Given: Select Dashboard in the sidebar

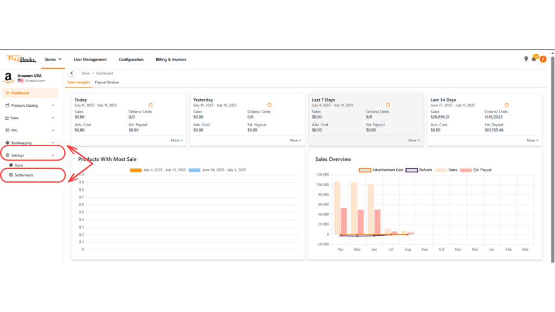Looking at the screenshot, I should coord(30,93).
